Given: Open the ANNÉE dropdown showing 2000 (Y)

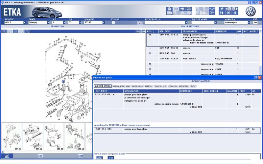Looking at the screenshot, I should point(48,23).
